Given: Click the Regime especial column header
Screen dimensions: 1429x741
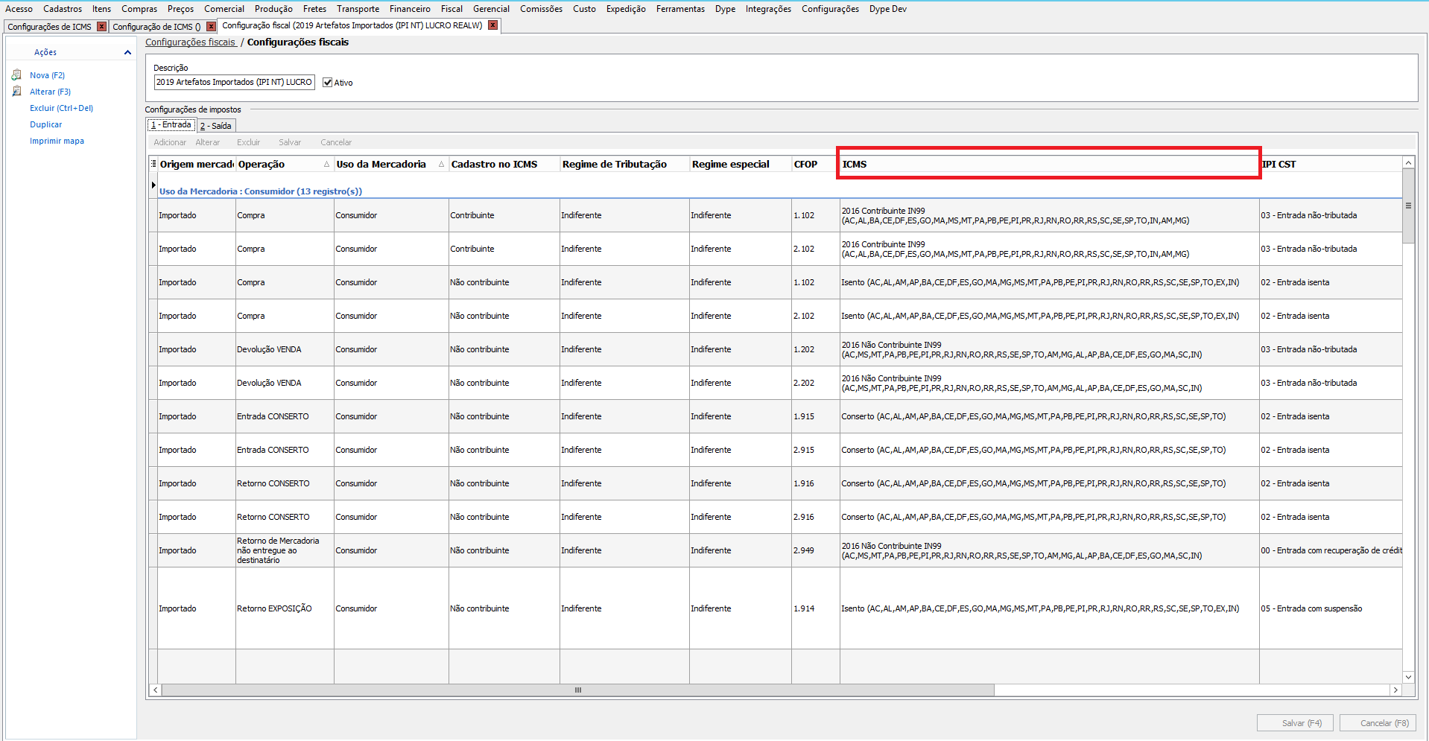Looking at the screenshot, I should [740, 164].
